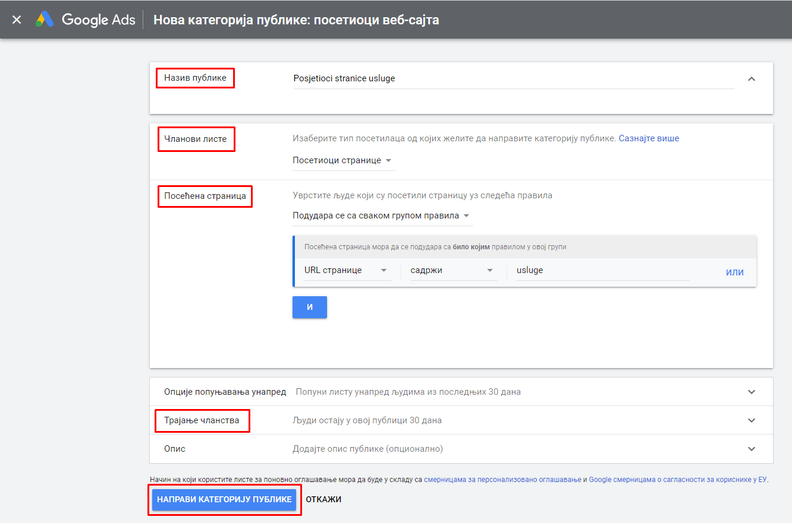Open the URL странице dropdown
The image size is (792, 523).
click(347, 270)
